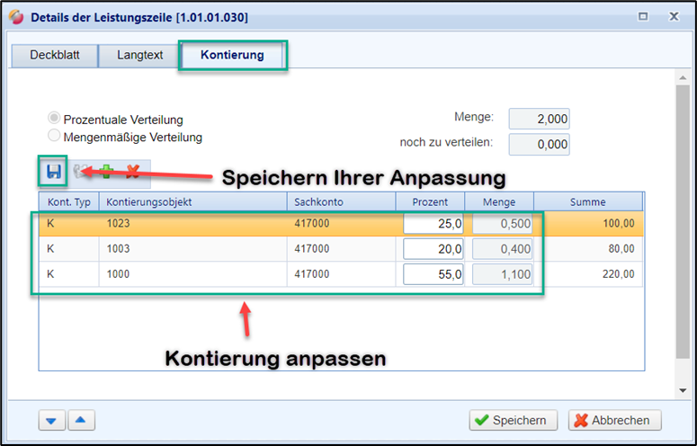Maximize the details dialog window

[643, 17]
